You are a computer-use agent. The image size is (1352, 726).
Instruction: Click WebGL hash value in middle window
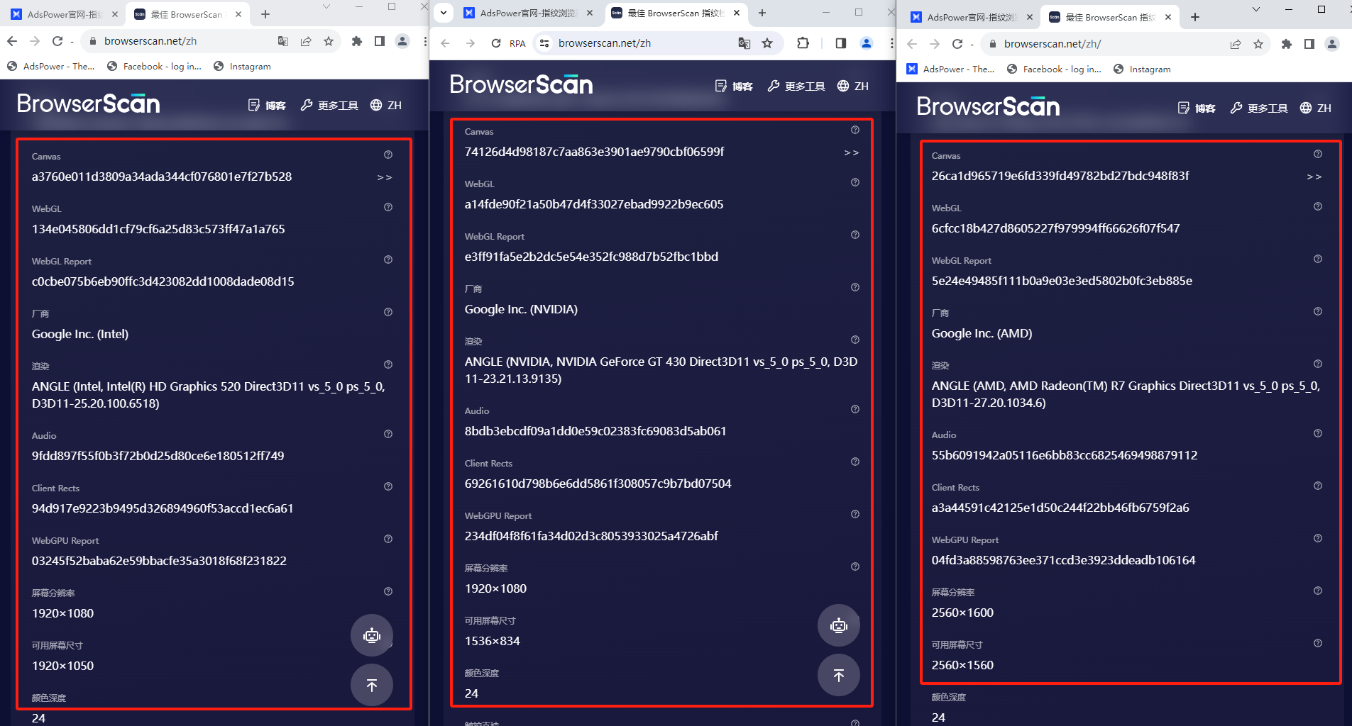594,204
